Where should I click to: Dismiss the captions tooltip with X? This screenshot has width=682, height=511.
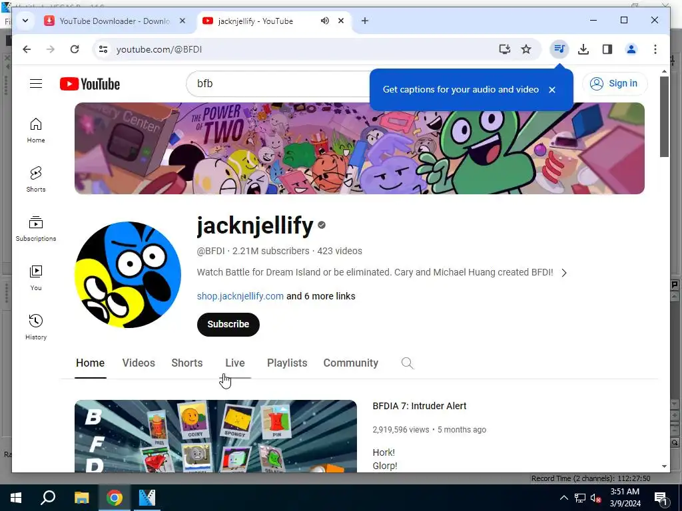point(552,90)
